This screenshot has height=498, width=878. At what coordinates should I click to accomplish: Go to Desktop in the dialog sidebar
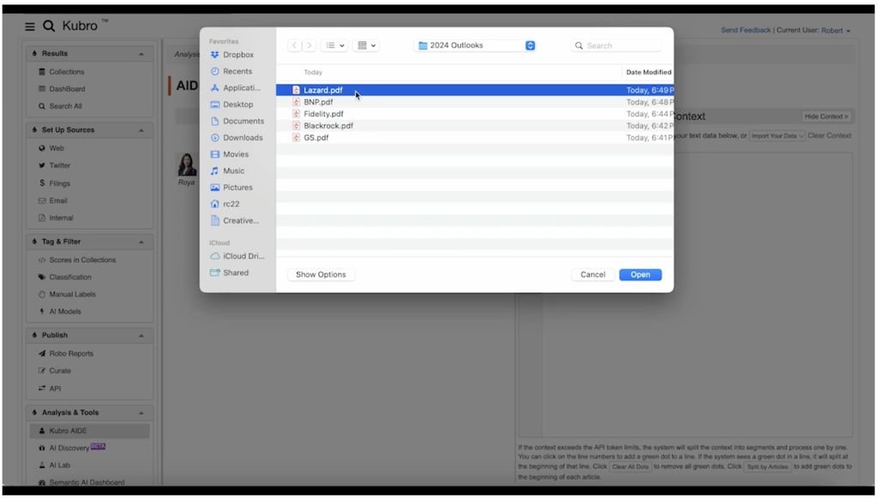232,105
